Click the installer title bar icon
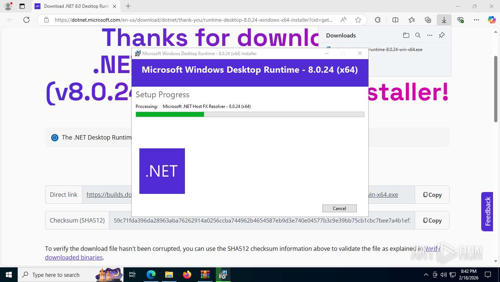 137,53
